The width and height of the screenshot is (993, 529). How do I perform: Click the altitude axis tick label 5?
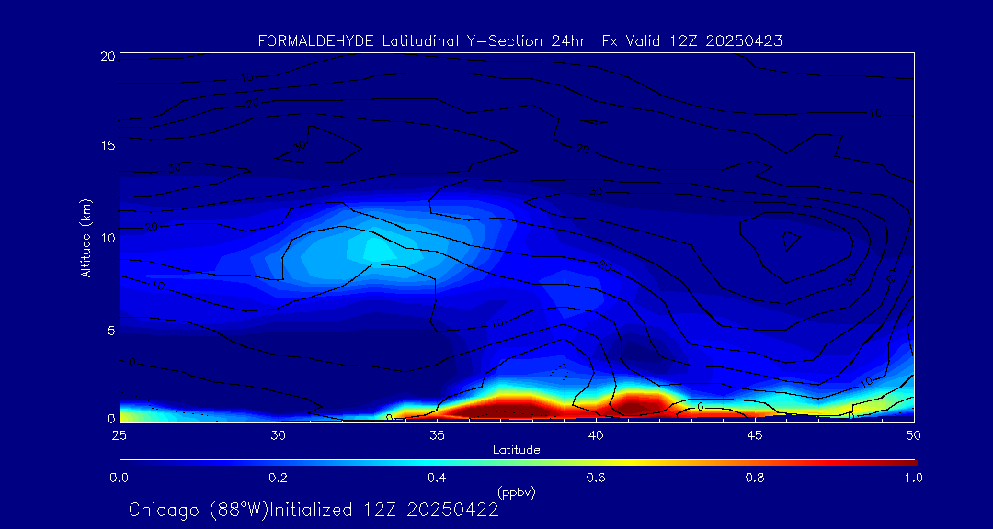pyautogui.click(x=111, y=331)
